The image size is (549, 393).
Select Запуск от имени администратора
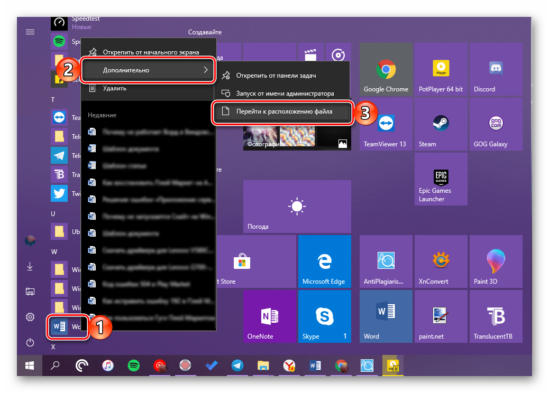tap(286, 93)
